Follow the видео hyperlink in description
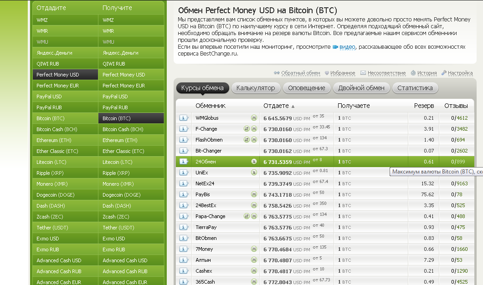The width and height of the screenshot is (483, 285). [347, 47]
